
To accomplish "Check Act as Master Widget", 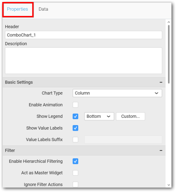I will coord(75,173).
